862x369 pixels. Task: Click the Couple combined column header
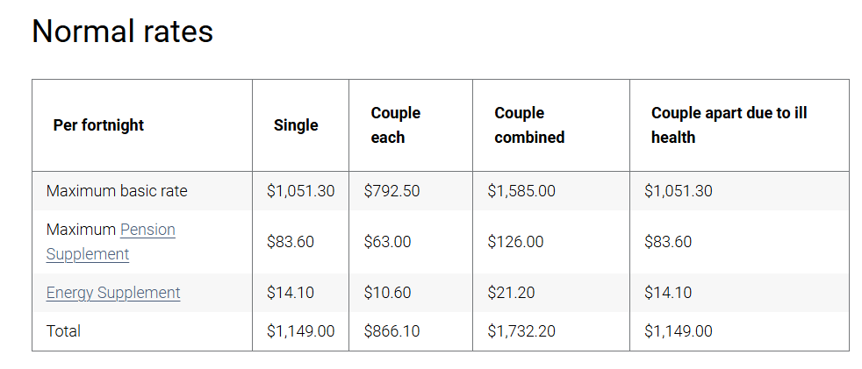(529, 125)
